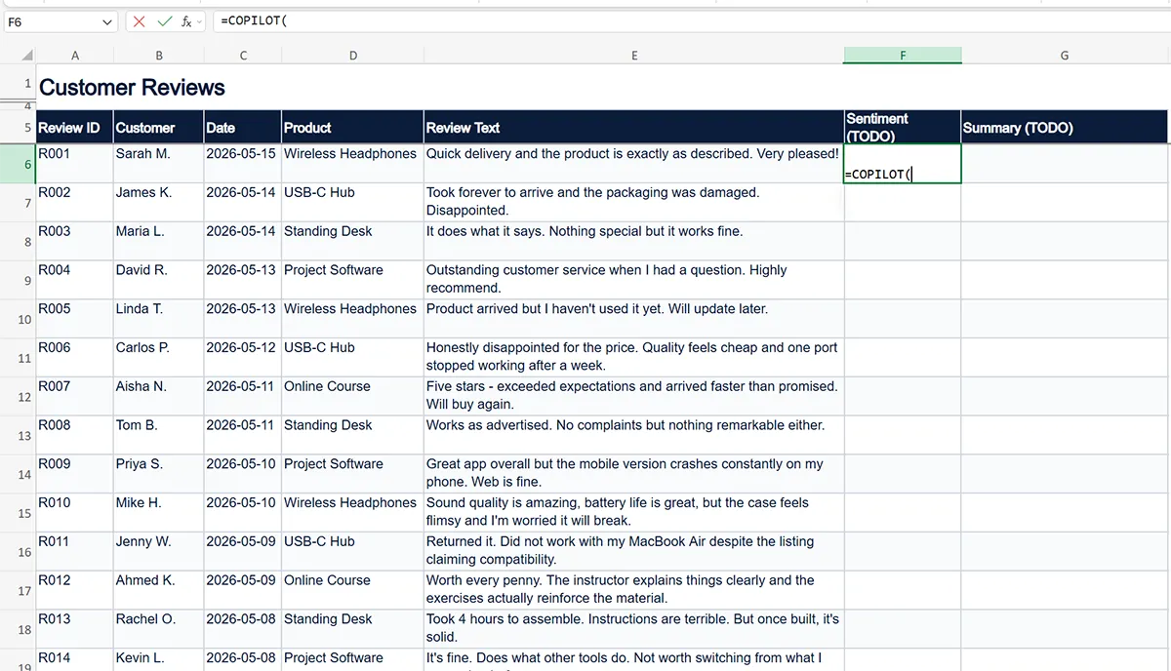Cancel the formula entry with the red X
Viewport: 1171px width, 671px height.
[140, 21]
